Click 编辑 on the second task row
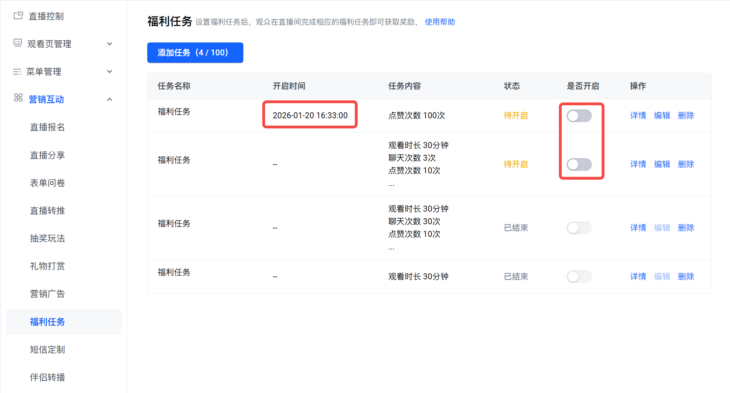This screenshot has width=730, height=393. pos(662,164)
